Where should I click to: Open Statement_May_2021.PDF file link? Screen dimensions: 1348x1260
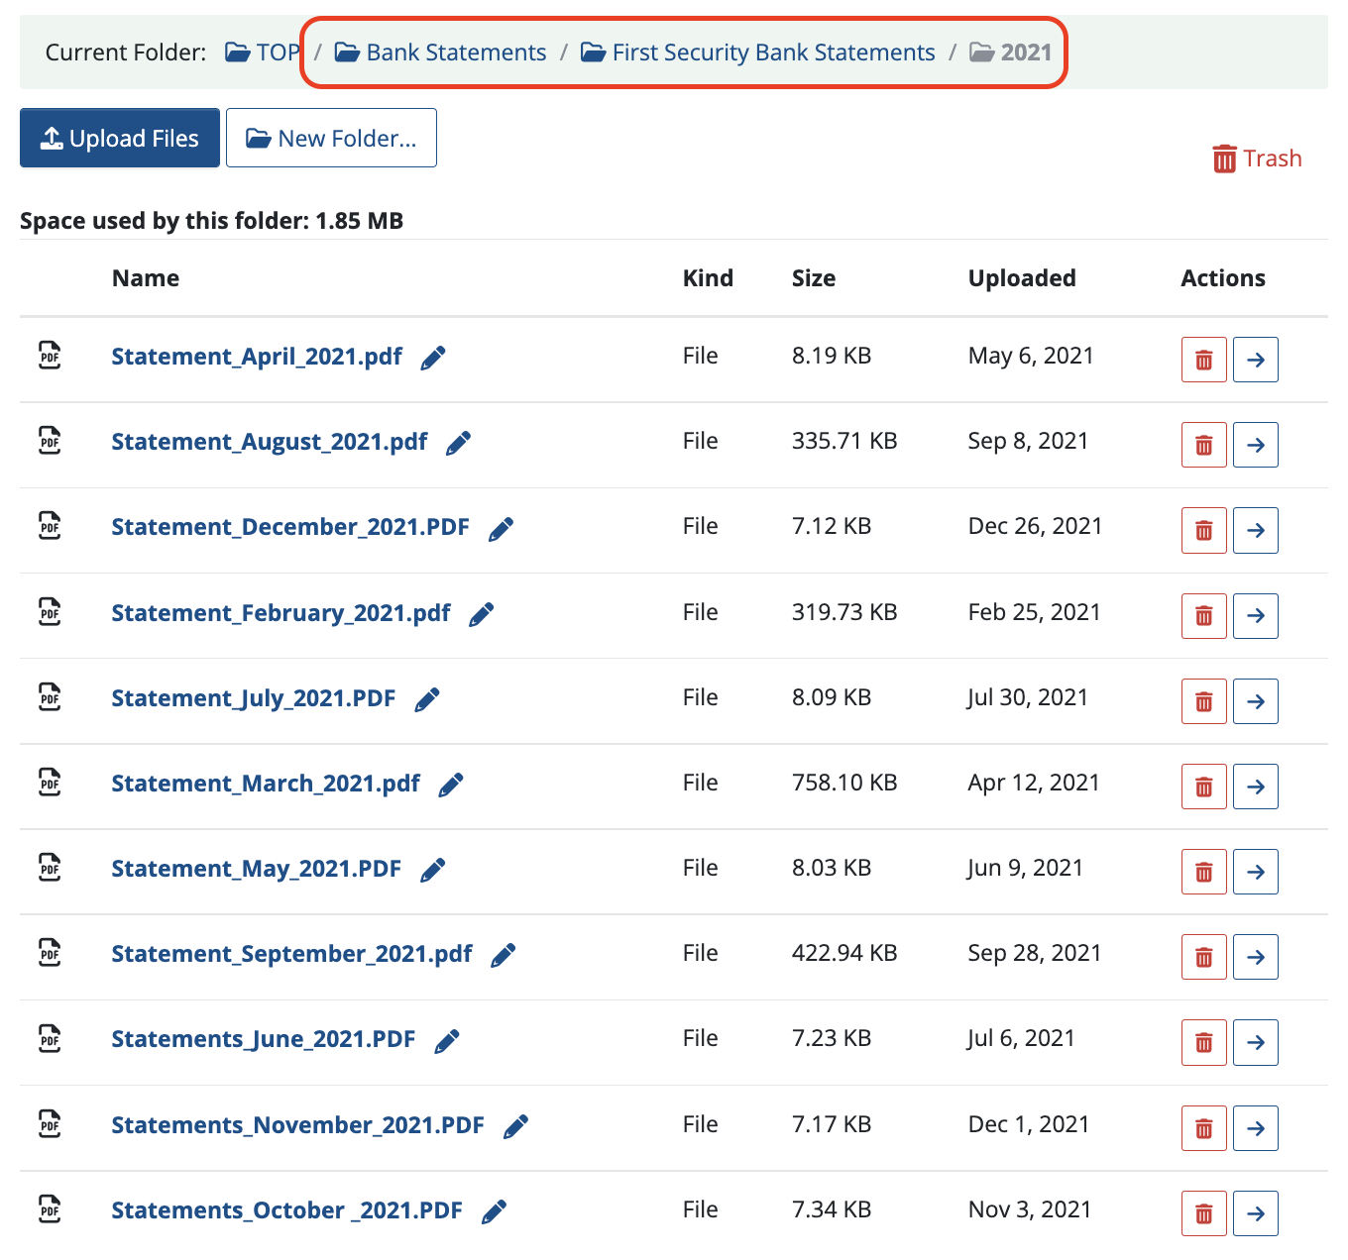tap(256, 869)
